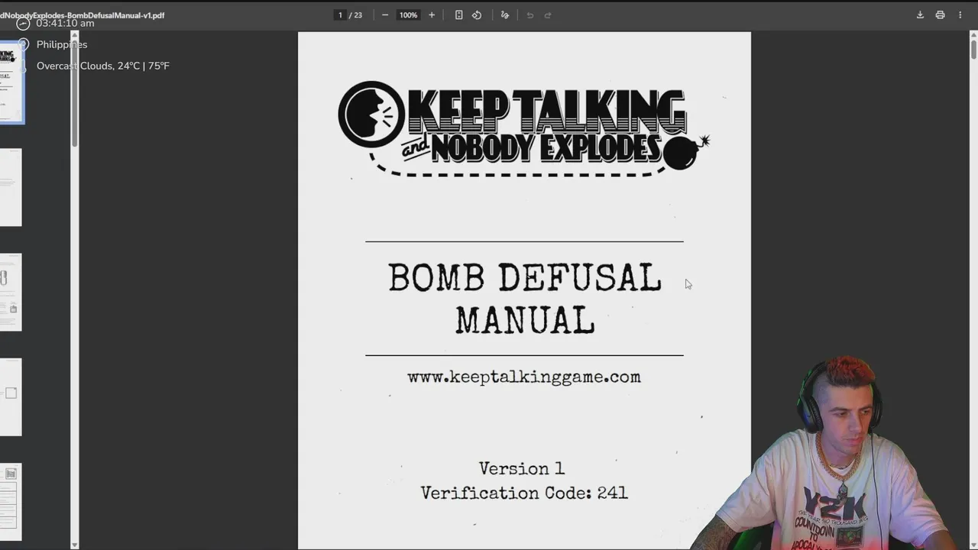Select the page 1 thumbnail in sidebar
The width and height of the screenshot is (978, 550).
pyautogui.click(x=10, y=82)
